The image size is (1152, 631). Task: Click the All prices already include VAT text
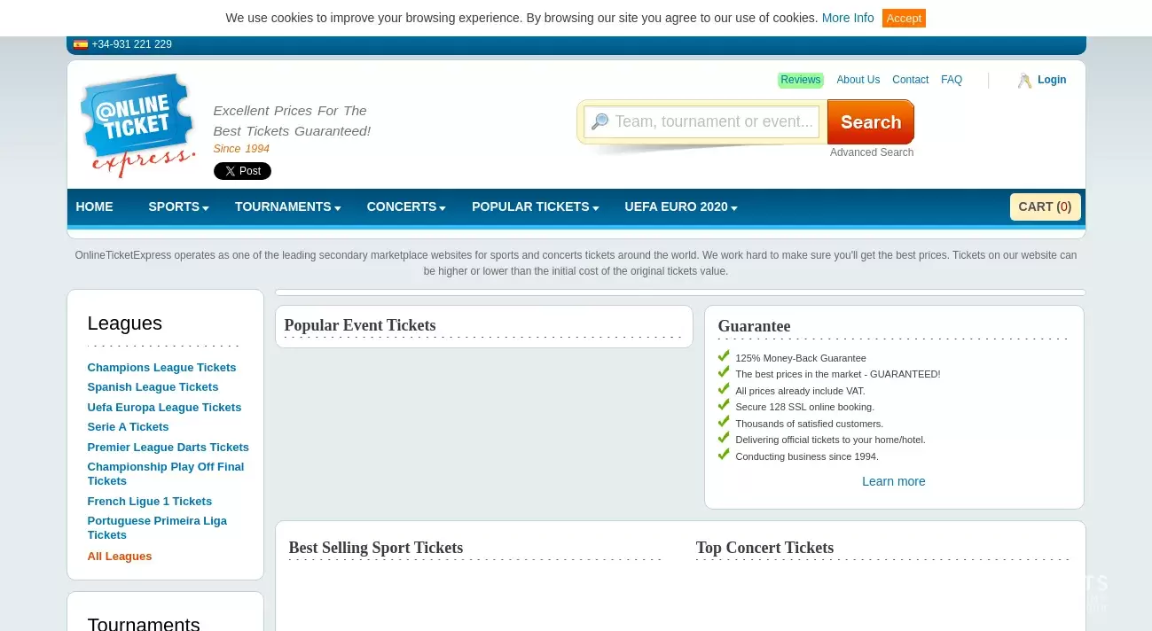800,391
